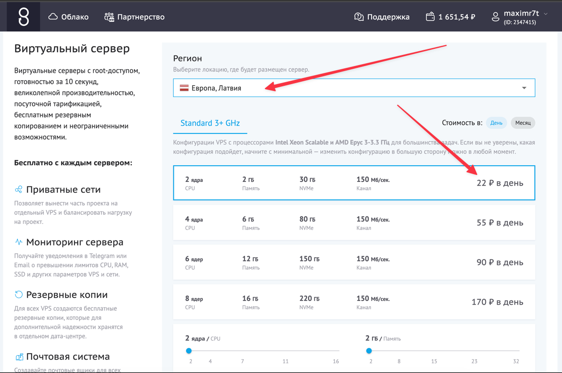Viewport: 562px width, 373px height.
Task: Click the user profile avatar icon
Action: tap(495, 17)
